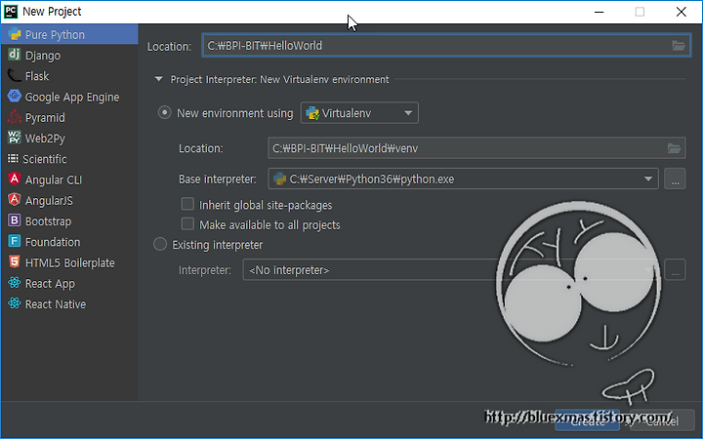Viewport: 703px width, 439px height.
Task: Click the Django icon in sidebar
Action: tap(15, 55)
